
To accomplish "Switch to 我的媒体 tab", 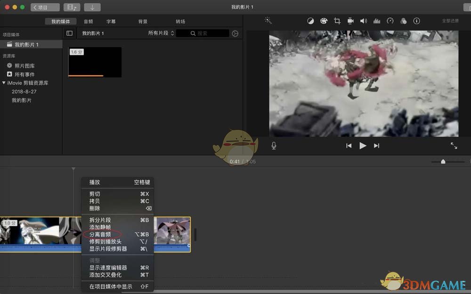I will tap(60, 21).
